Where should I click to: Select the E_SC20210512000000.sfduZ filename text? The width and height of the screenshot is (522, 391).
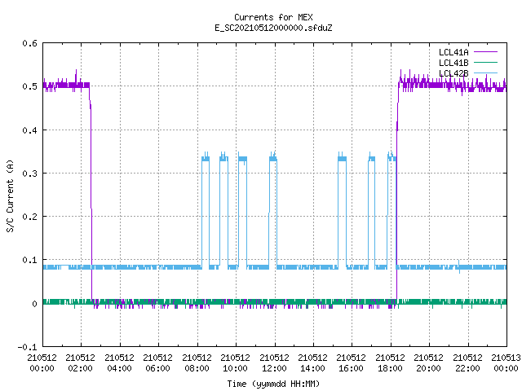click(273, 28)
